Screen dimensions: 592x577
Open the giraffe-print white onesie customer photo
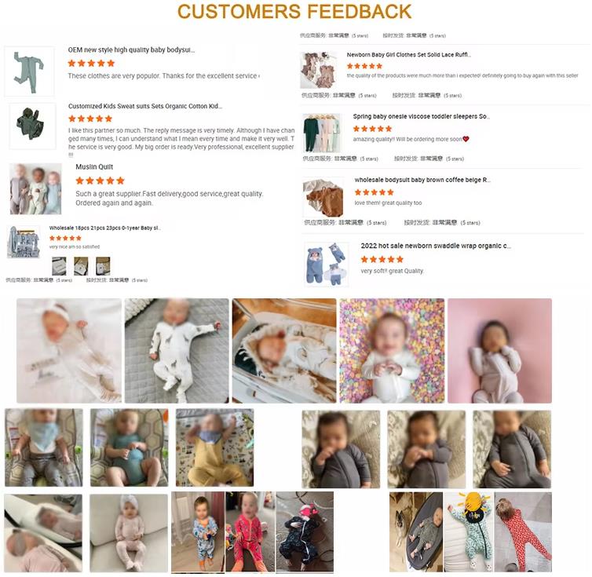point(177,351)
